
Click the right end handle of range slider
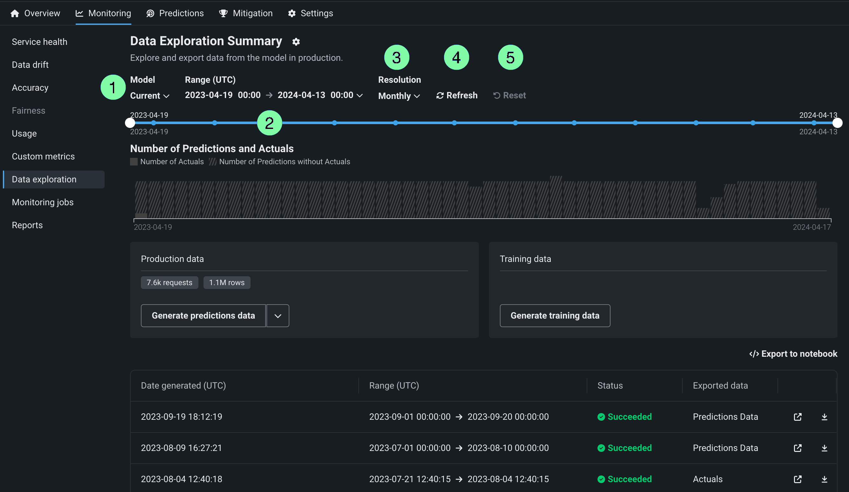tap(837, 123)
